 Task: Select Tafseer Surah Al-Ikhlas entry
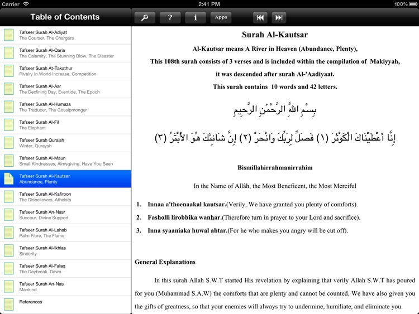65,251
